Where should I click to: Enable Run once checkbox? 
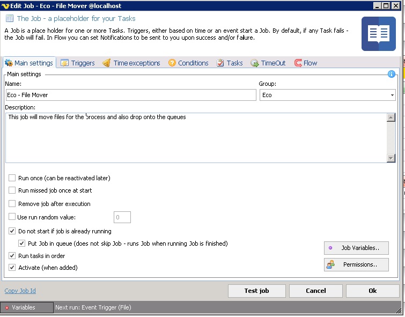(12, 178)
